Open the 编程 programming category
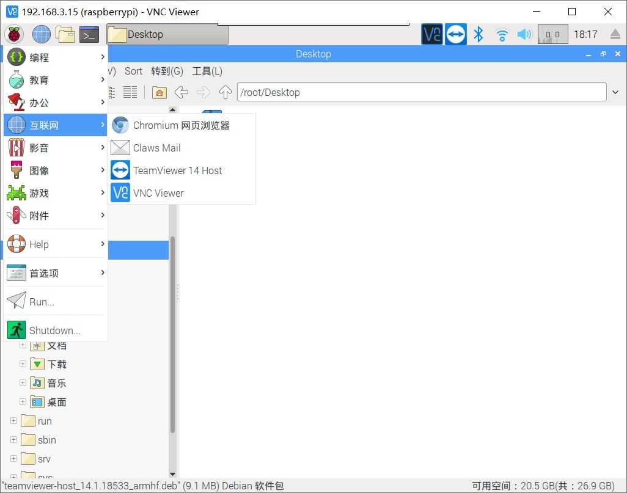This screenshot has width=627, height=493. pos(55,57)
